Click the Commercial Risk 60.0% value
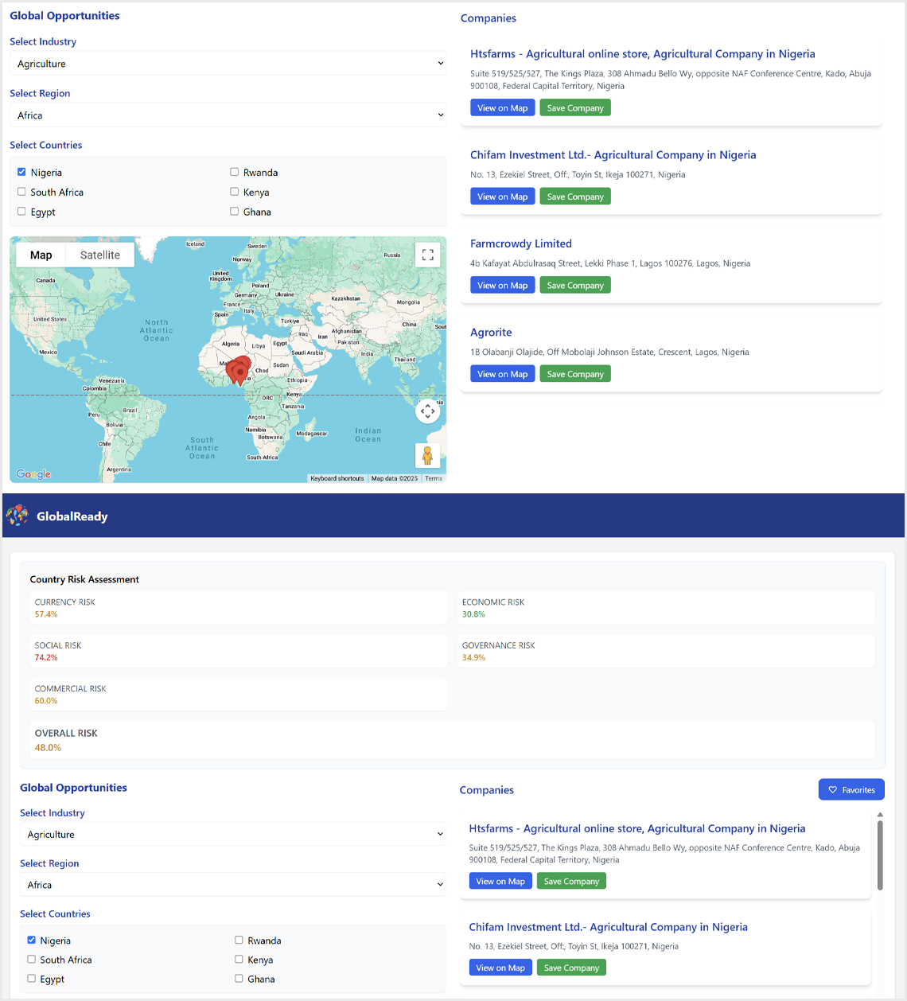The image size is (907, 1001). pyautogui.click(x=46, y=701)
